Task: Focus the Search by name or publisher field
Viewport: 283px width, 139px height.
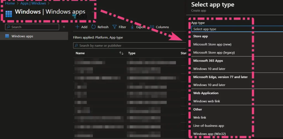Action: coord(130,45)
